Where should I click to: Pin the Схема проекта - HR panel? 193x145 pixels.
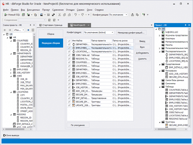tap(31, 25)
